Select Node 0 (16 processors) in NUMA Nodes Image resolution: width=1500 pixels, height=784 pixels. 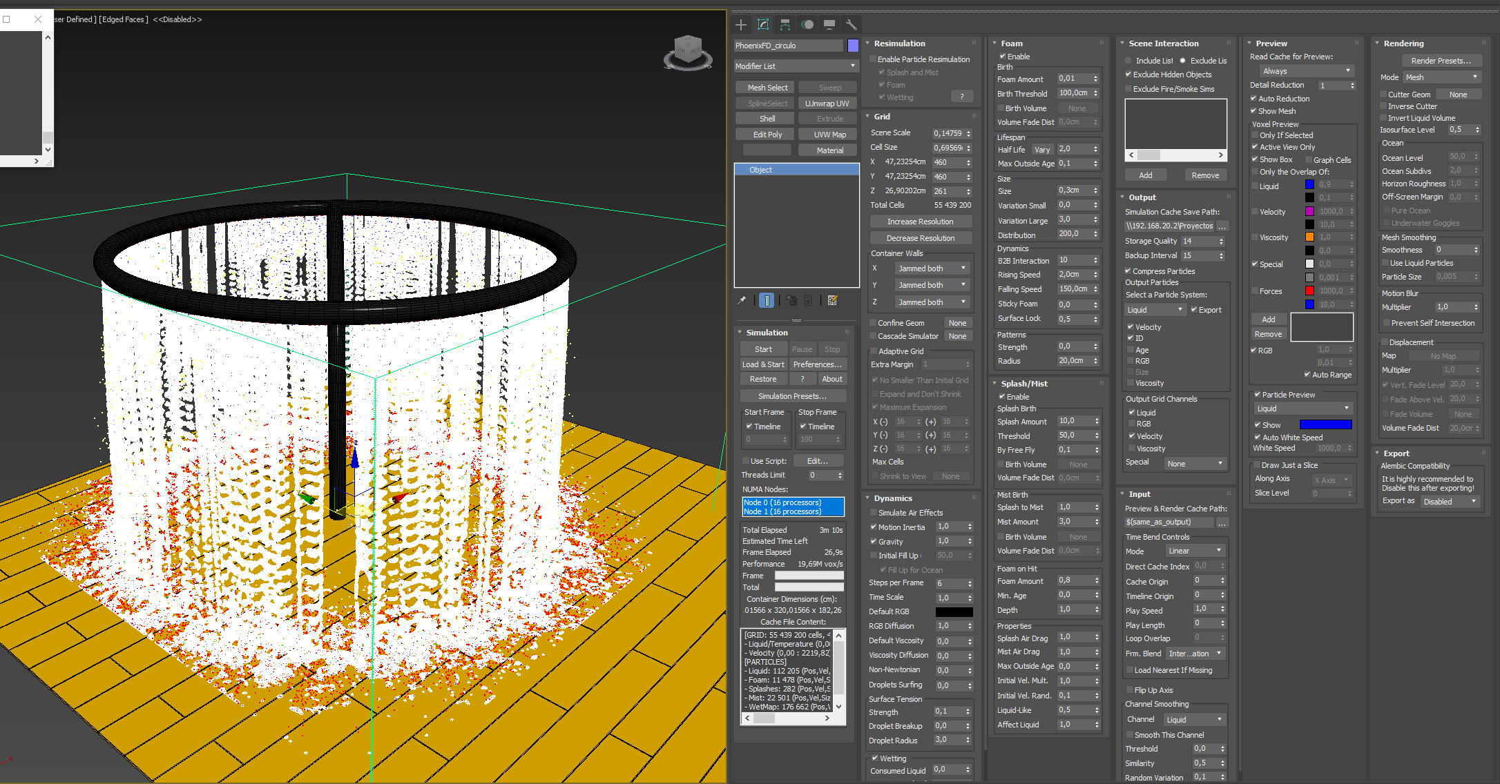793,503
